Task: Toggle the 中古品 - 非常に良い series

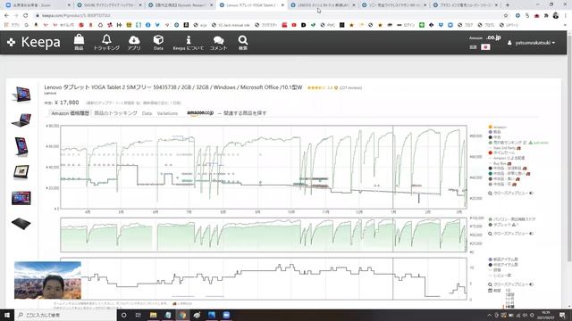Action: pyautogui.click(x=509, y=174)
